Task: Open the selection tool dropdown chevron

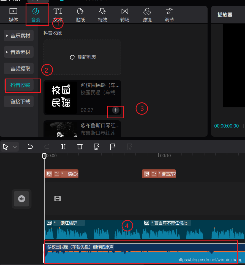Action: [x=15, y=147]
